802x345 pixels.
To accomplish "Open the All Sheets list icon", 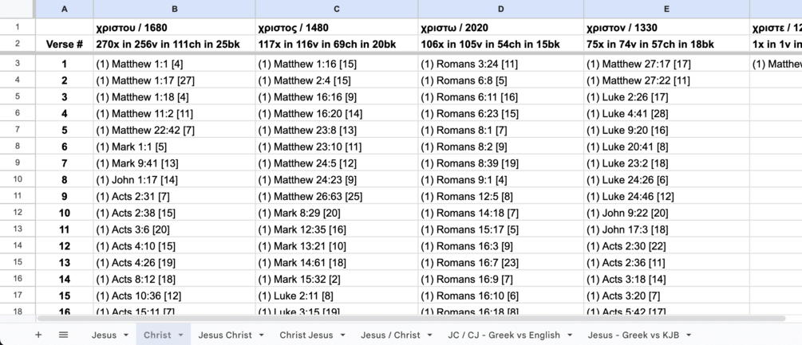I will click(64, 335).
